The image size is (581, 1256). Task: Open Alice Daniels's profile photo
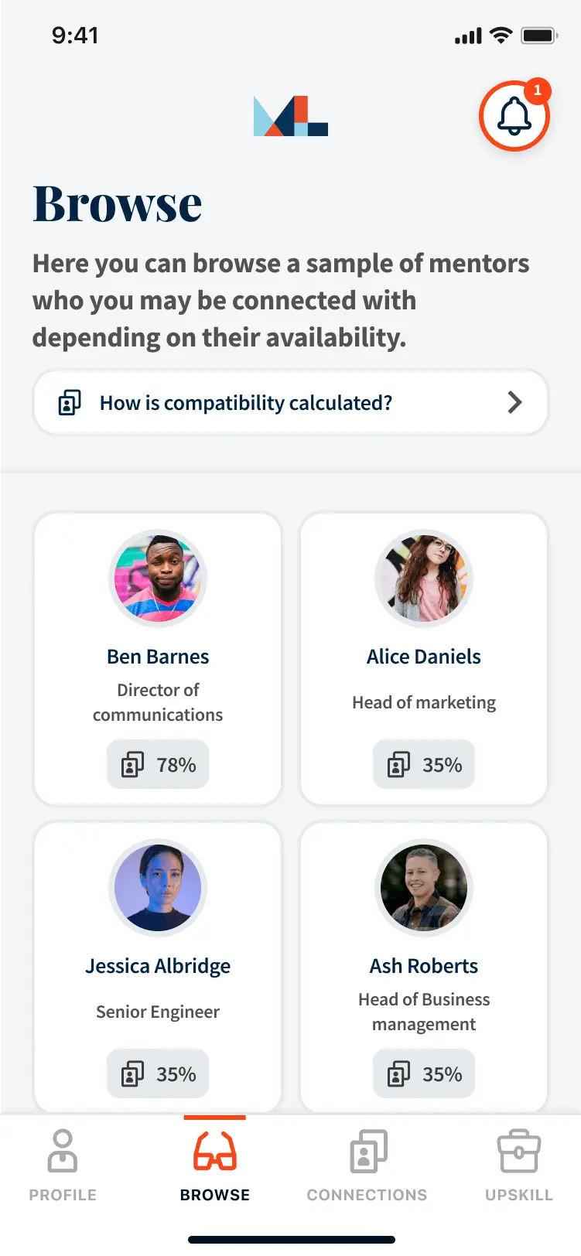click(424, 578)
